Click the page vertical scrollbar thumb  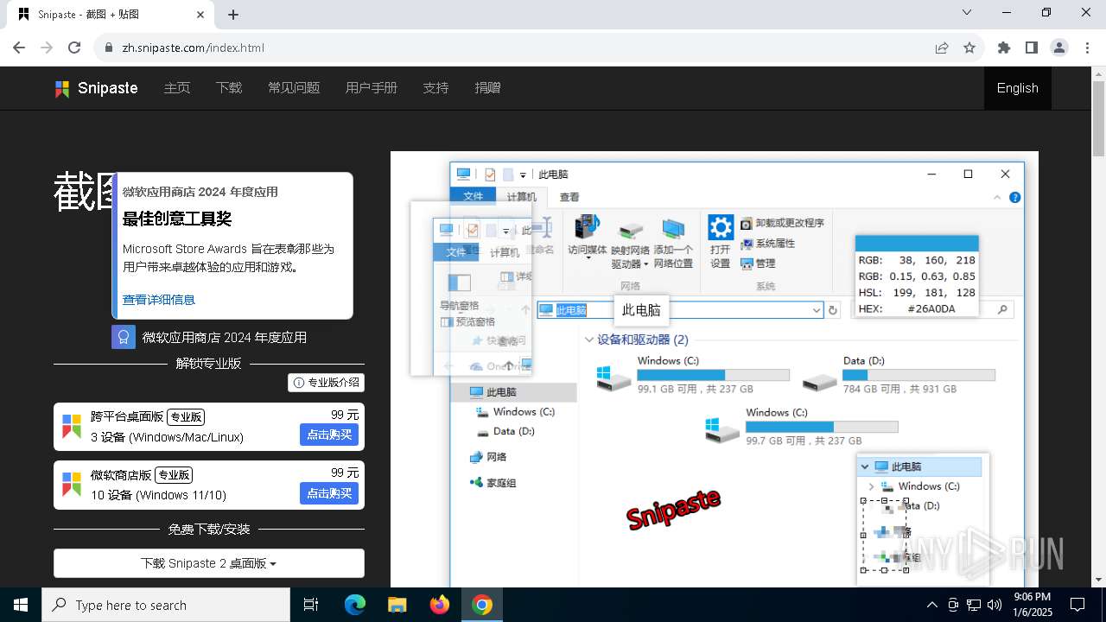[1099, 118]
